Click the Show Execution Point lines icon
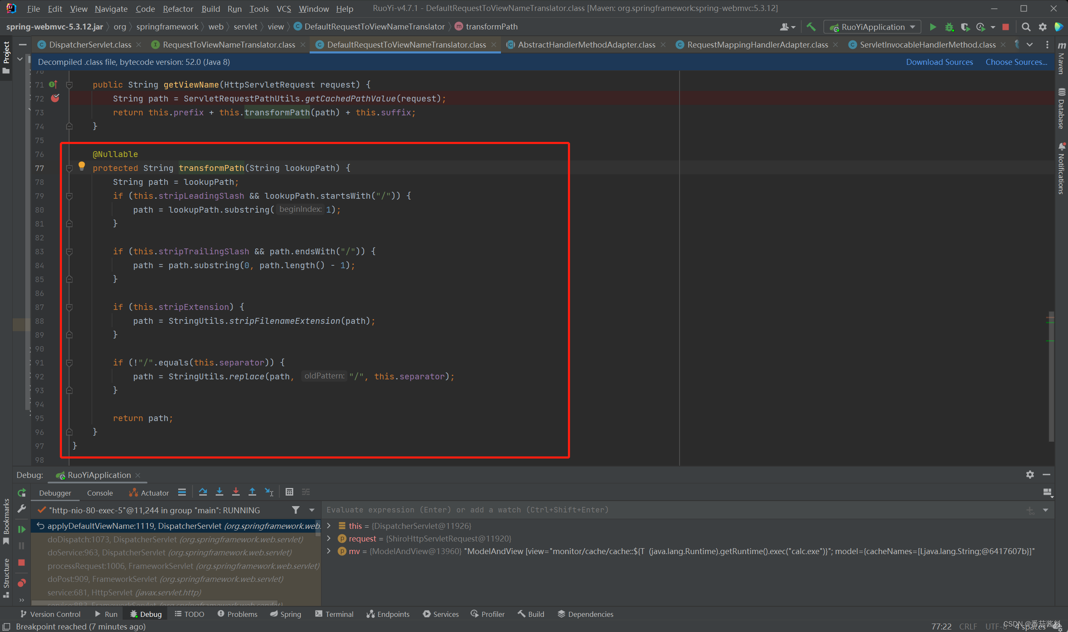Viewport: 1068px width, 632px height. coord(182,492)
